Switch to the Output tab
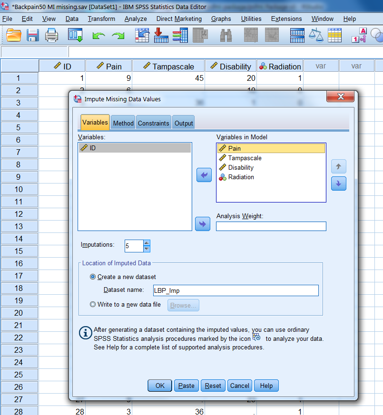 (184, 123)
